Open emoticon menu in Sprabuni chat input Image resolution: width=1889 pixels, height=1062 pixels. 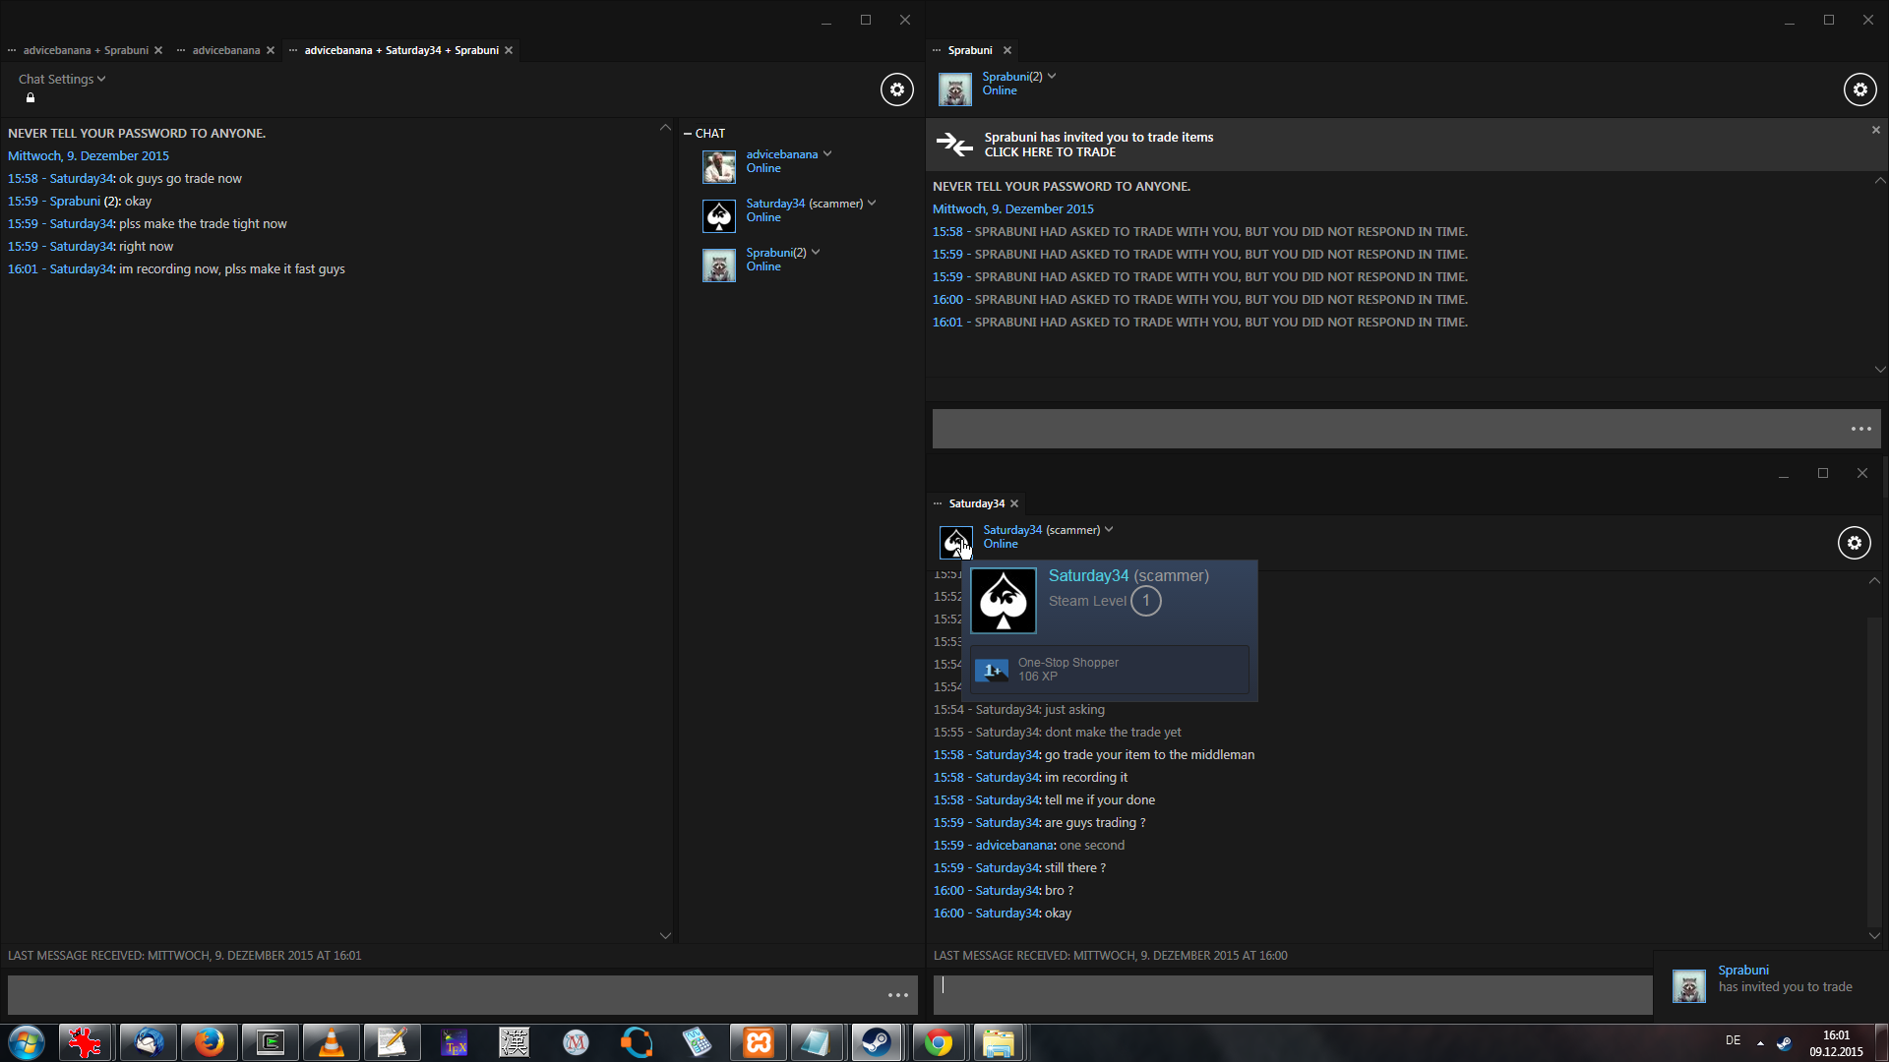pos(1860,429)
